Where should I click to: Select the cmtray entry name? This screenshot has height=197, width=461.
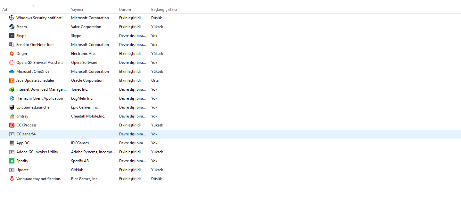click(22, 116)
